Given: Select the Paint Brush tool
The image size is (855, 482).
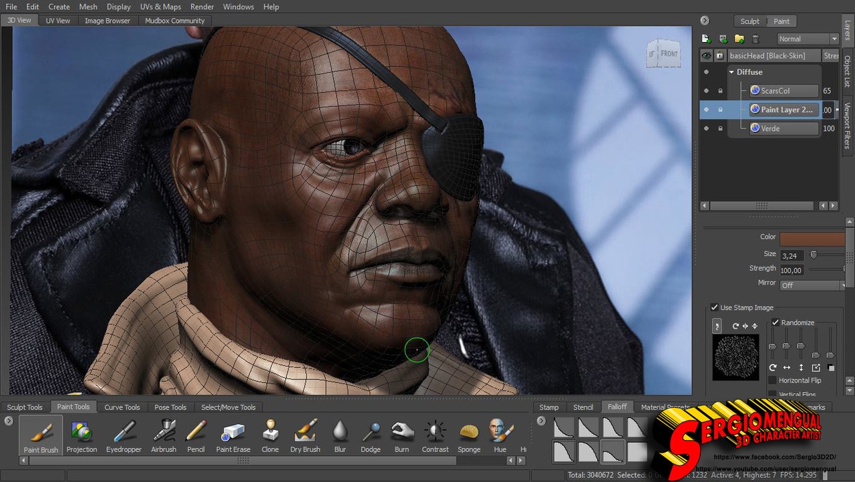Looking at the screenshot, I should point(41,435).
